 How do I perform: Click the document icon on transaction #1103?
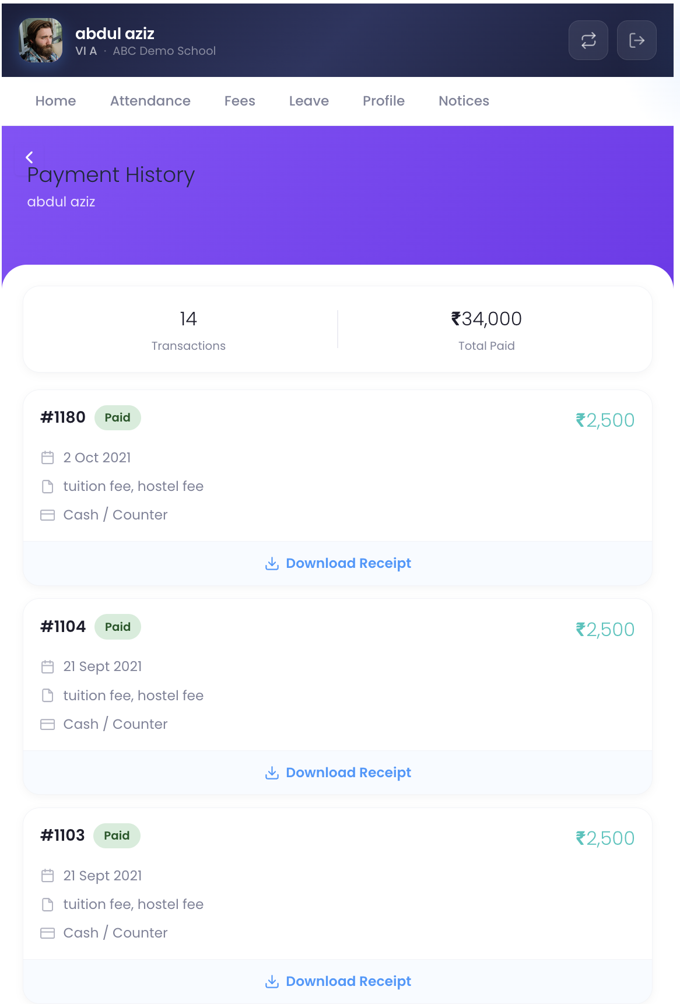[x=48, y=904]
